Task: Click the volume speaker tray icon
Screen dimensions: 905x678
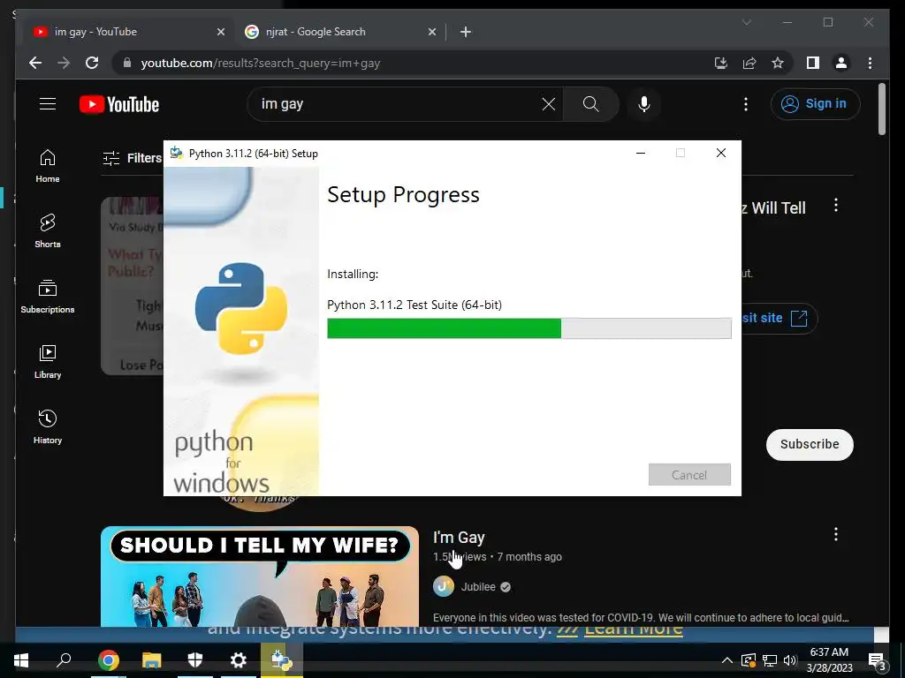Action: [790, 660]
